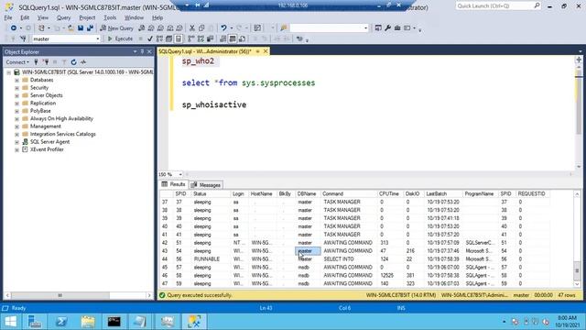586x330 pixels.
Task: Switch to the Results tab
Action: pyautogui.click(x=173, y=184)
